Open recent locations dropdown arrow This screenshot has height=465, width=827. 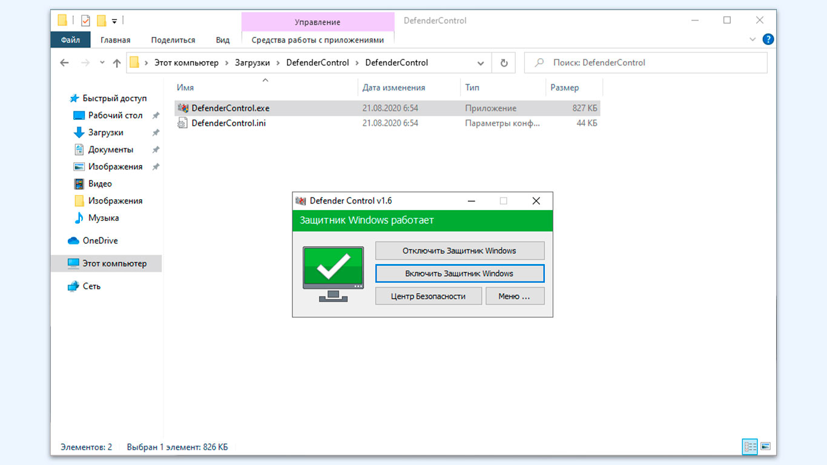102,63
